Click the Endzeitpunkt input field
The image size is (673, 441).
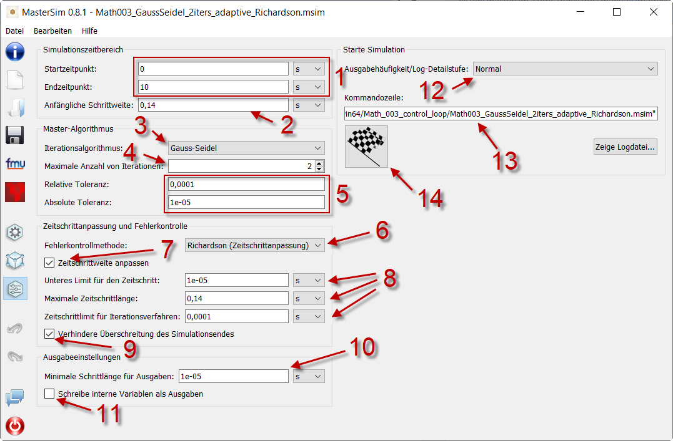click(213, 87)
